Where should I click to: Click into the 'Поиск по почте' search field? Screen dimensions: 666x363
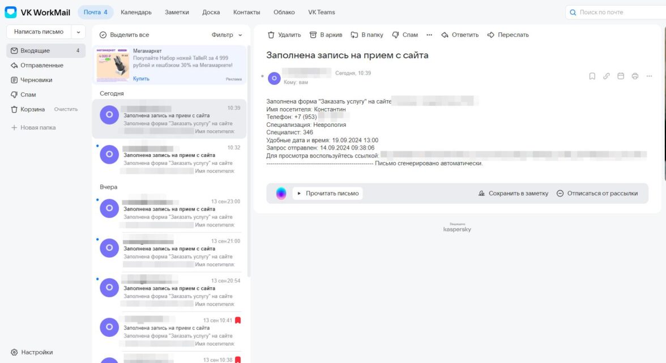click(x=617, y=12)
